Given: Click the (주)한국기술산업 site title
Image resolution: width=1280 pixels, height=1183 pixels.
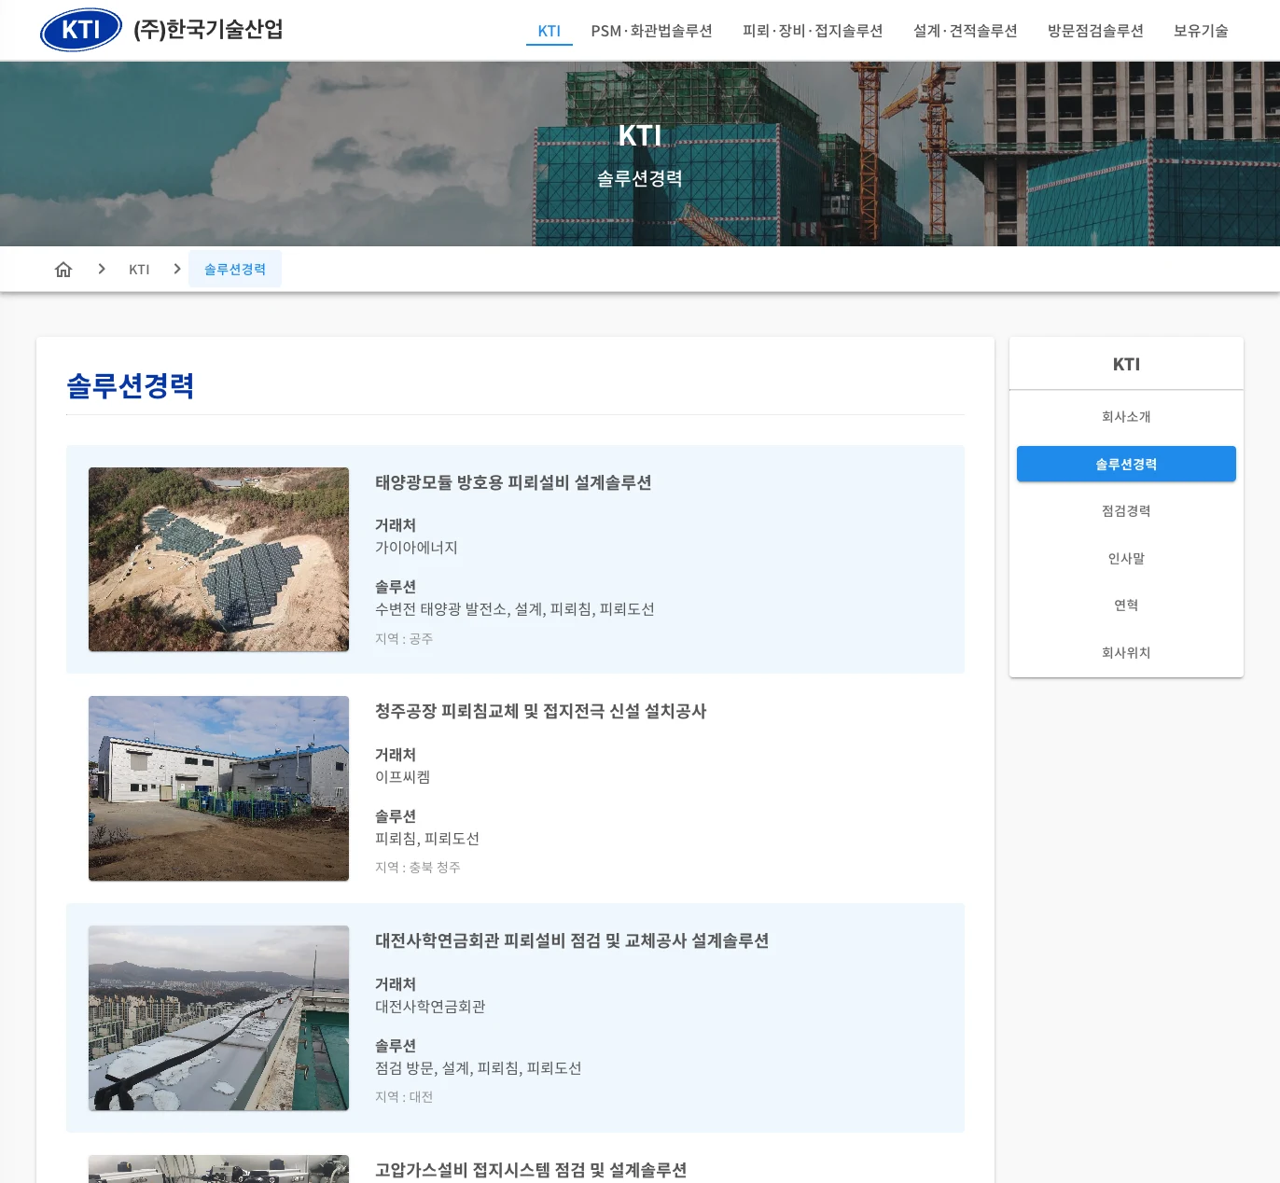Looking at the screenshot, I should (x=208, y=30).
